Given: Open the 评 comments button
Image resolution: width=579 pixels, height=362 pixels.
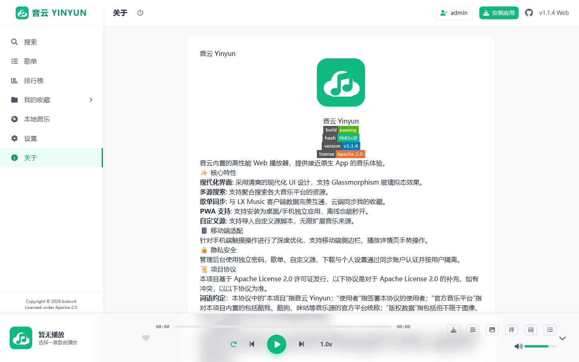Looking at the screenshot, I should [x=511, y=330].
